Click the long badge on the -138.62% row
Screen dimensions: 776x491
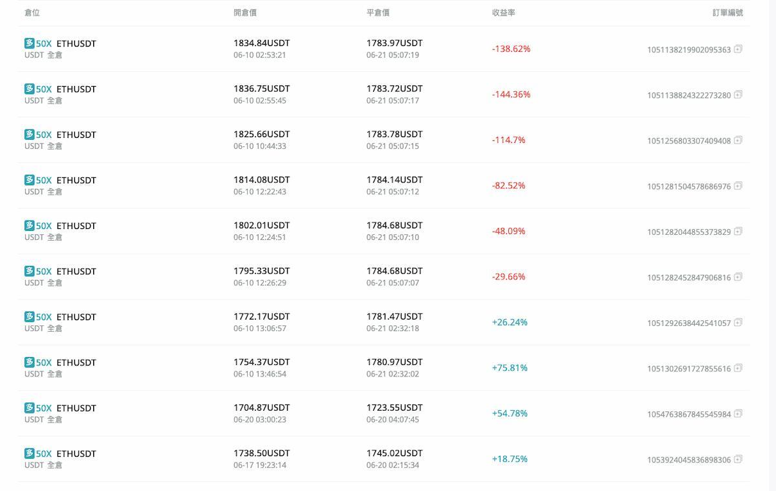(29, 43)
